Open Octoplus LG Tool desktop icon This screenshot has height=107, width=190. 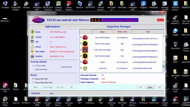[x=5, y=87]
